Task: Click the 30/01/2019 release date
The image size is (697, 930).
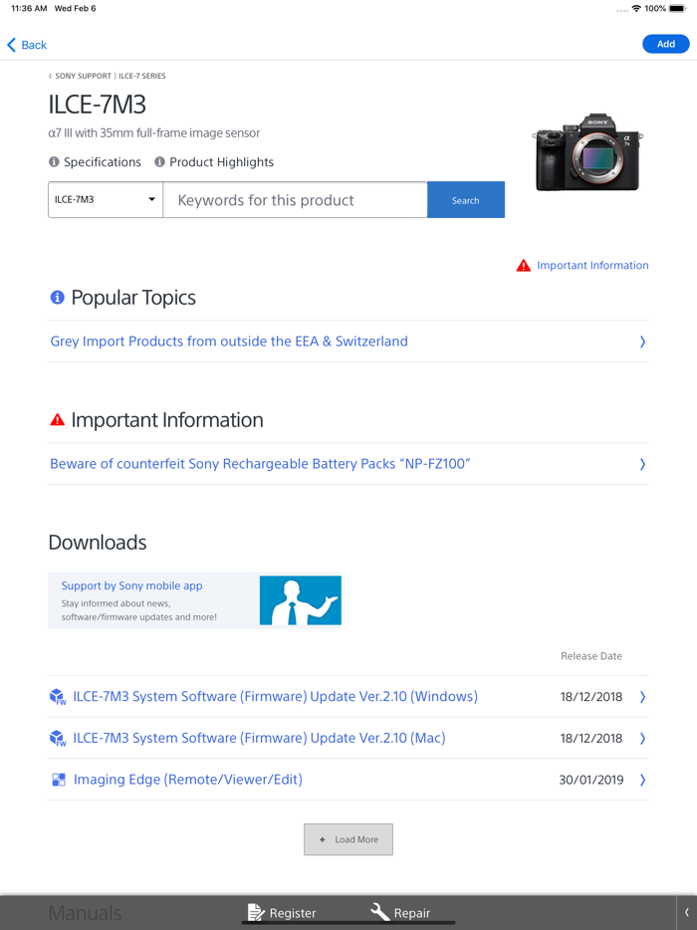Action: 591,780
